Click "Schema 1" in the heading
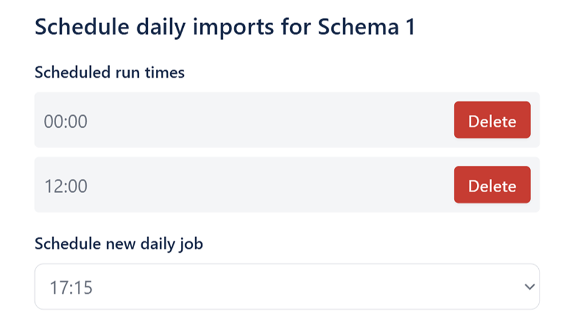 click(366, 28)
